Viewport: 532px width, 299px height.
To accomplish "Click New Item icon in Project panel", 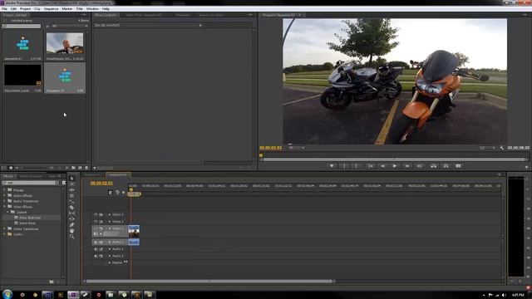I will (80, 168).
